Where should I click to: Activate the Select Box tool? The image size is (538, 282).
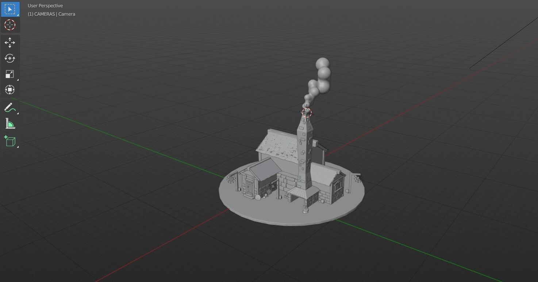[x=10, y=9]
